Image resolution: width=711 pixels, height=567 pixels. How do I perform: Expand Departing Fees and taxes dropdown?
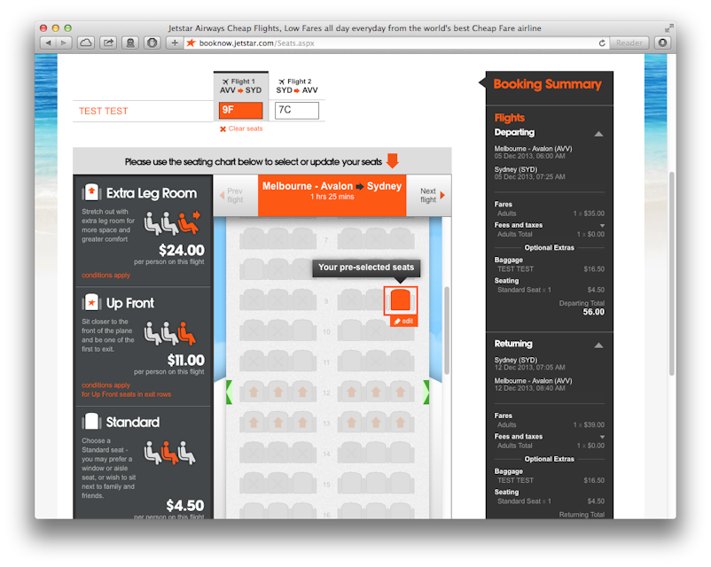pos(602,225)
